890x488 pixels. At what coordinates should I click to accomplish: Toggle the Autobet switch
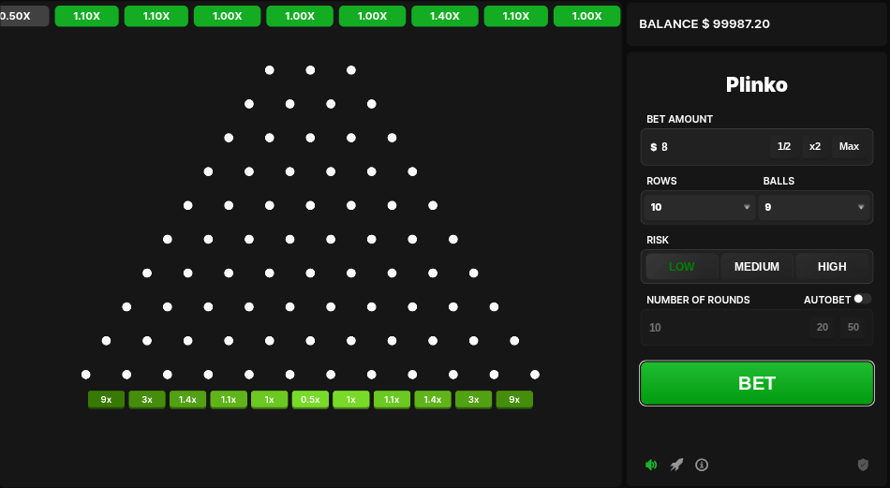(x=862, y=299)
